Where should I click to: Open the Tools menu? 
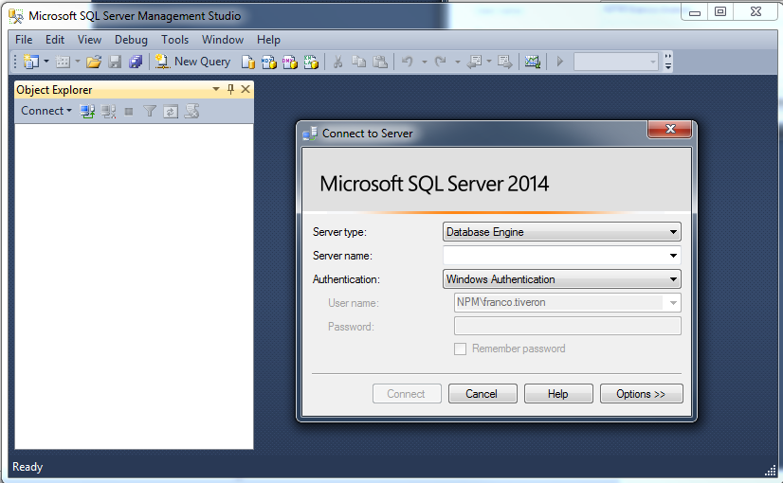click(174, 40)
